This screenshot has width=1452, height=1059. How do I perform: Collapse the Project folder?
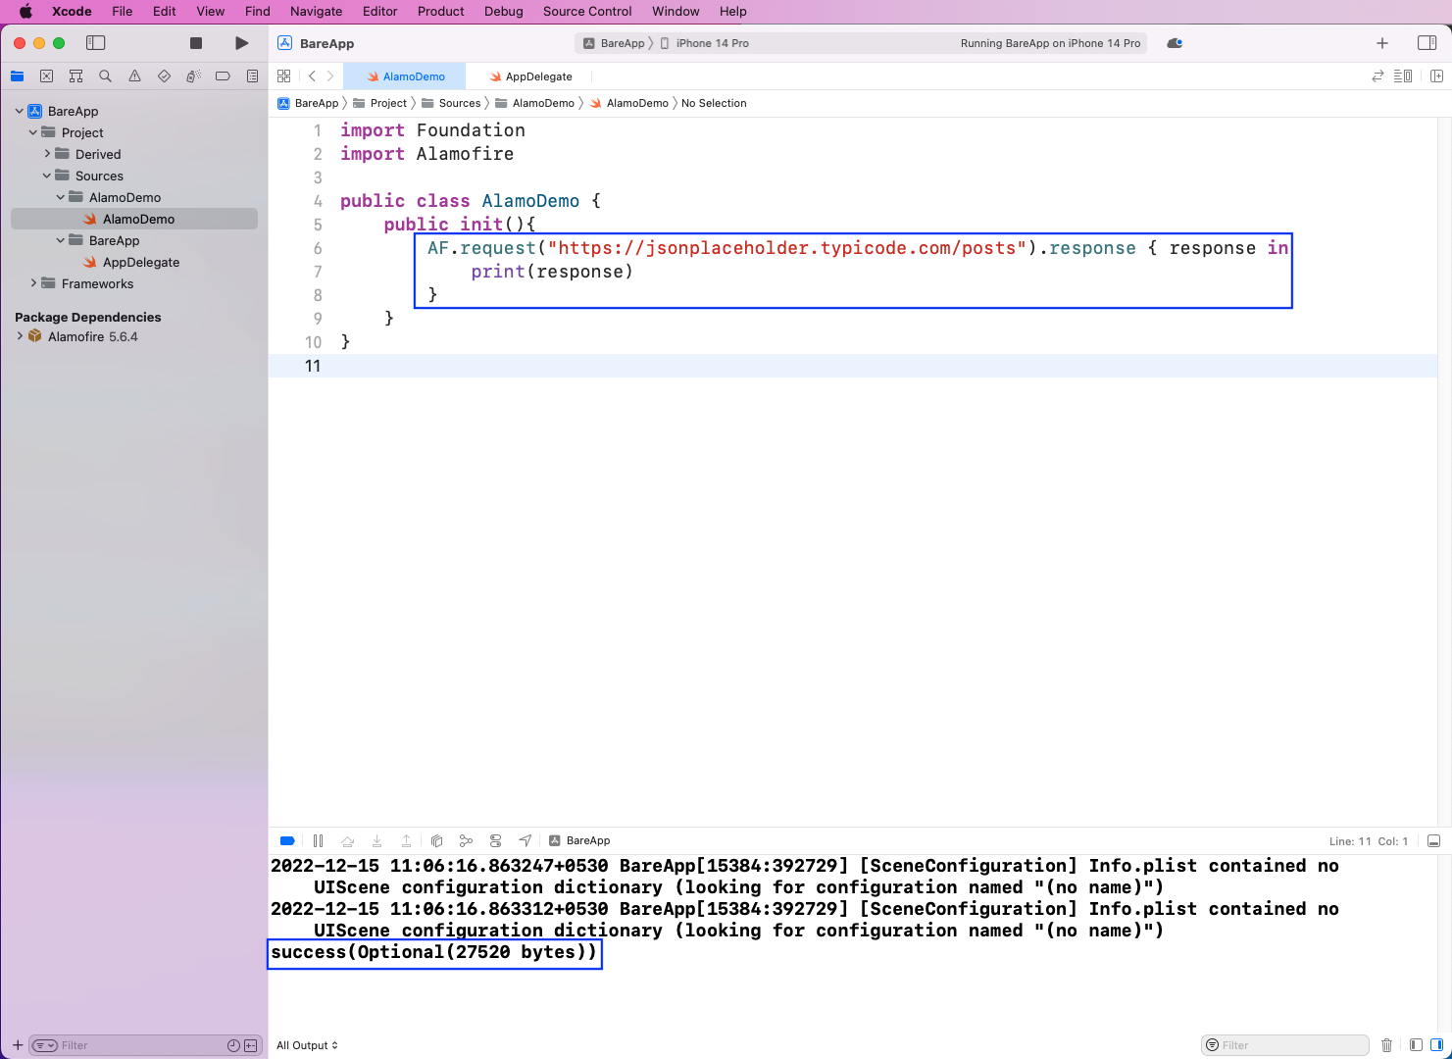tap(33, 132)
